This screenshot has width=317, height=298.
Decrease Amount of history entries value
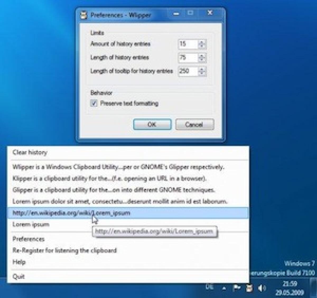coord(202,46)
